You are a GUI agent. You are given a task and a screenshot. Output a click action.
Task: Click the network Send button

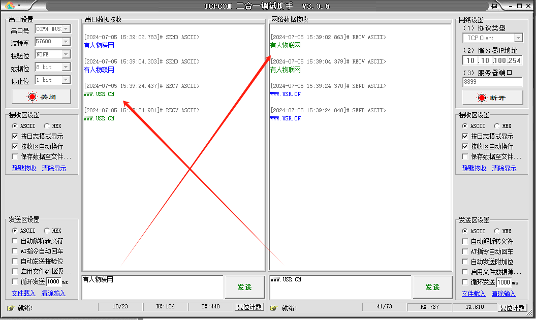(432, 287)
